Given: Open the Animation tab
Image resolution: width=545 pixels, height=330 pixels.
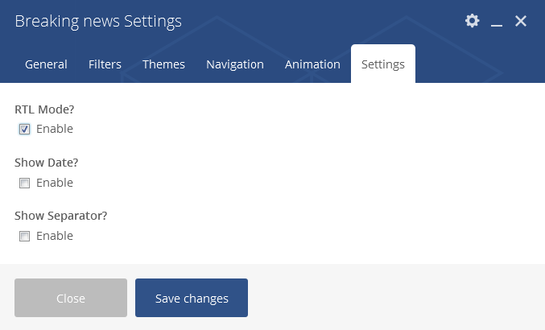Looking at the screenshot, I should click(312, 64).
